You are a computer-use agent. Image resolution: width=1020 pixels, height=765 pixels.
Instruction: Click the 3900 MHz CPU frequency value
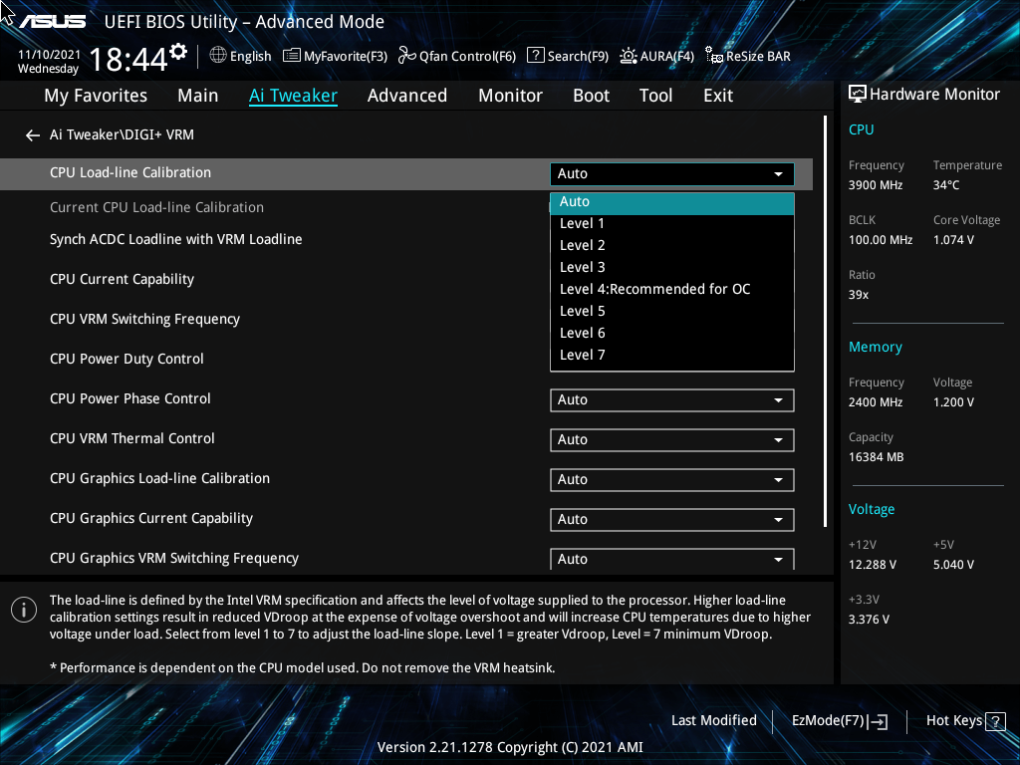pyautogui.click(x=875, y=185)
